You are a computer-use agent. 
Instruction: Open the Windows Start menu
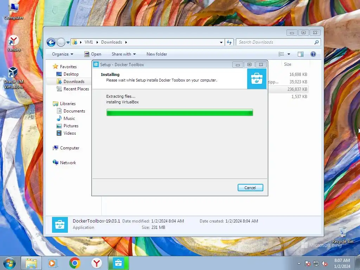click(9, 263)
